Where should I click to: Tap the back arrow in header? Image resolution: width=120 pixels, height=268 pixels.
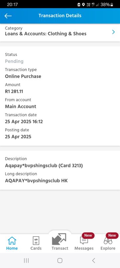tap(8, 16)
